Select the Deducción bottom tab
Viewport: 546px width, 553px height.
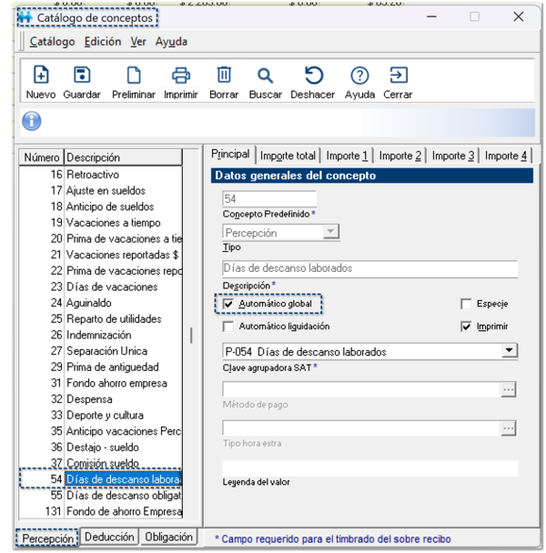pyautogui.click(x=109, y=537)
